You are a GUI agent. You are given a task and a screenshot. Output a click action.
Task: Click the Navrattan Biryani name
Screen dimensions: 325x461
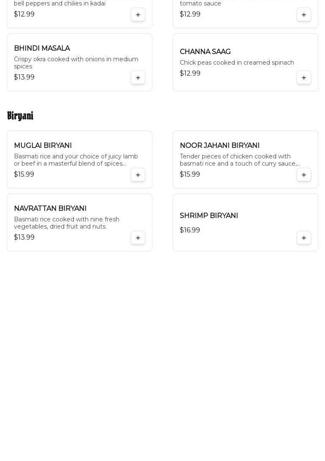pos(50,209)
